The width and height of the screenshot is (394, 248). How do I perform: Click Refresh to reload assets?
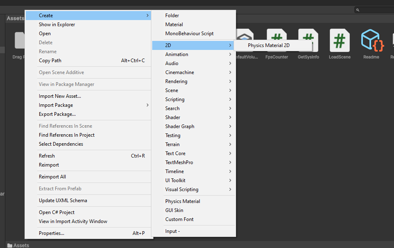tap(47, 156)
